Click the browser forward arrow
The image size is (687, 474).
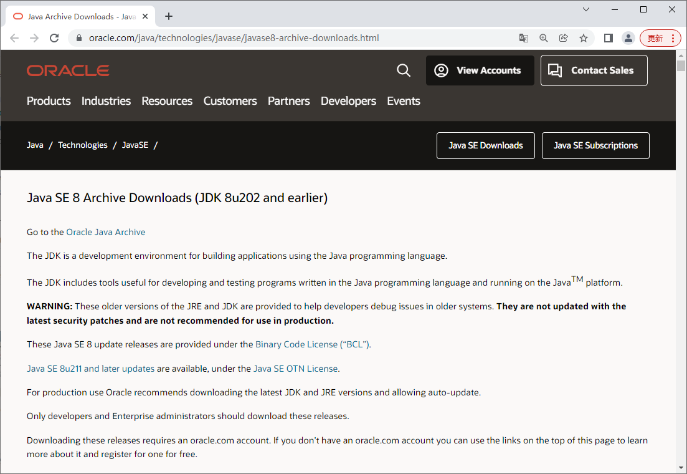pyautogui.click(x=34, y=38)
